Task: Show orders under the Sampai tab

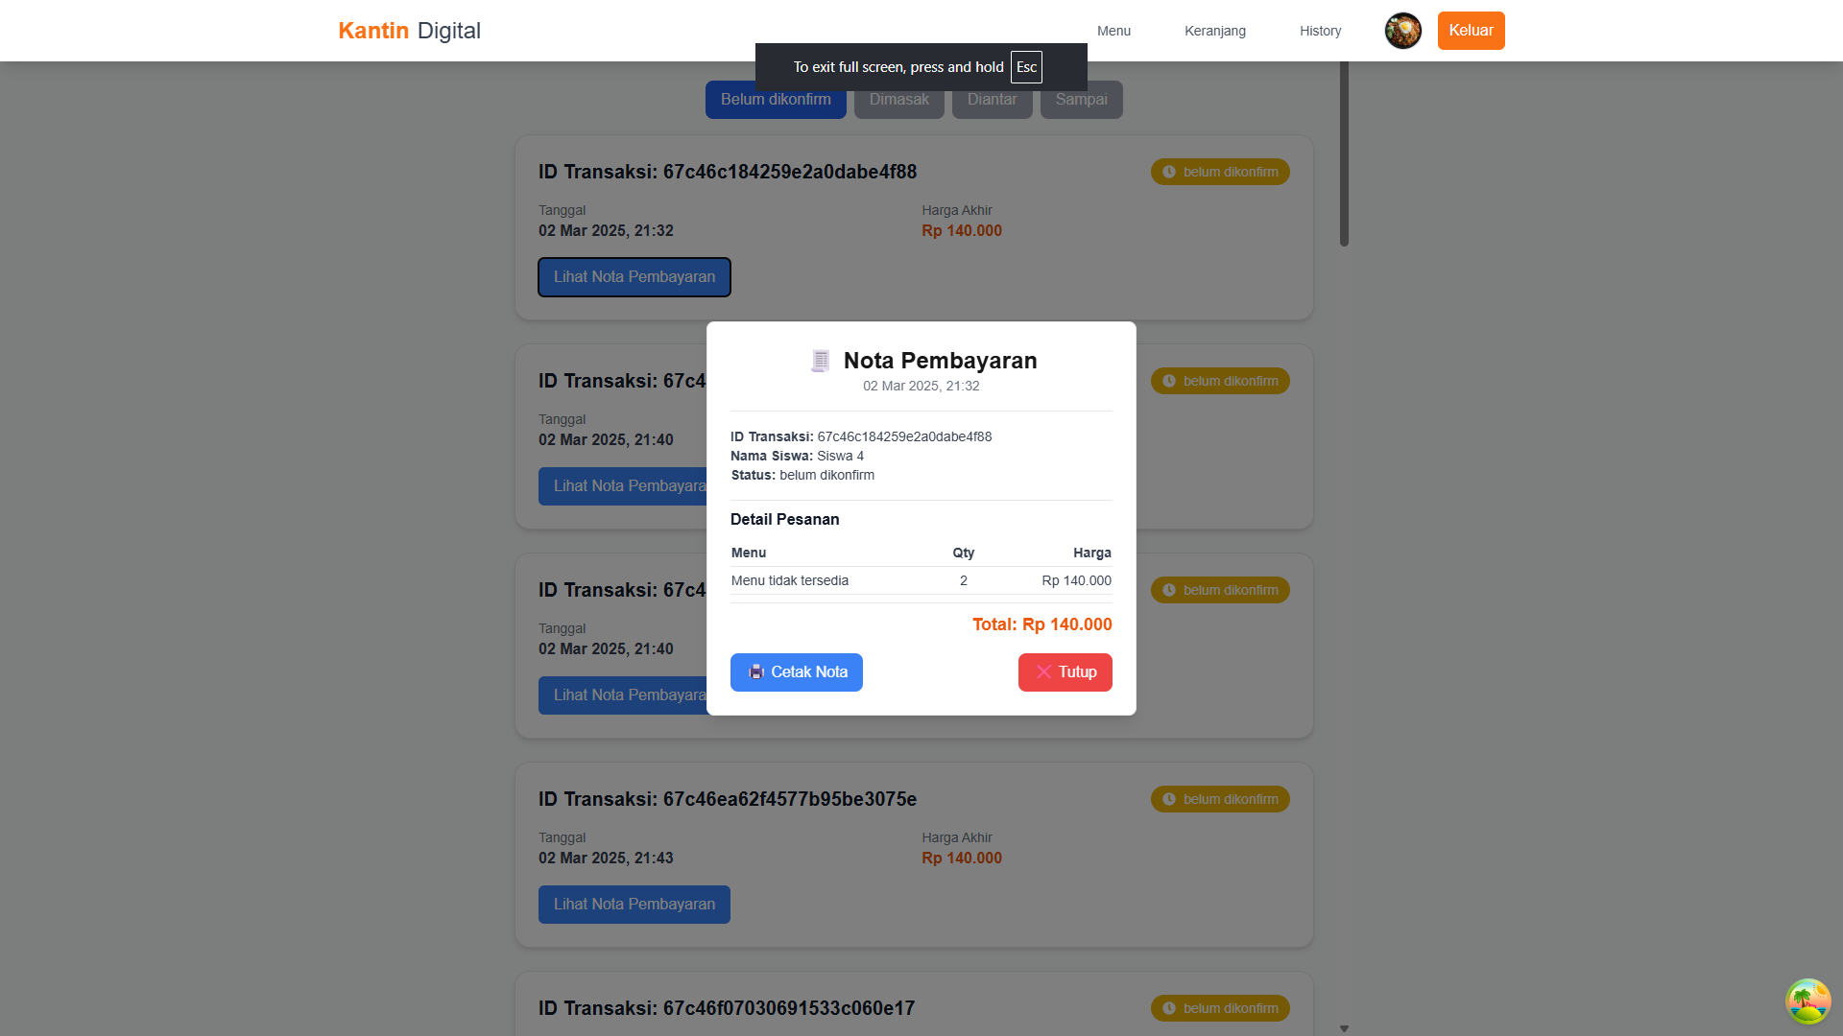Action: (x=1082, y=100)
